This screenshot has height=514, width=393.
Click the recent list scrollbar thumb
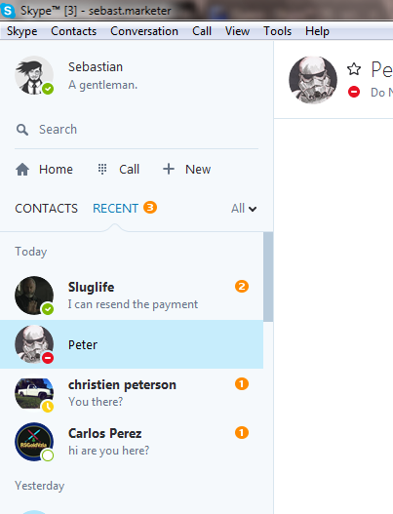(x=268, y=277)
